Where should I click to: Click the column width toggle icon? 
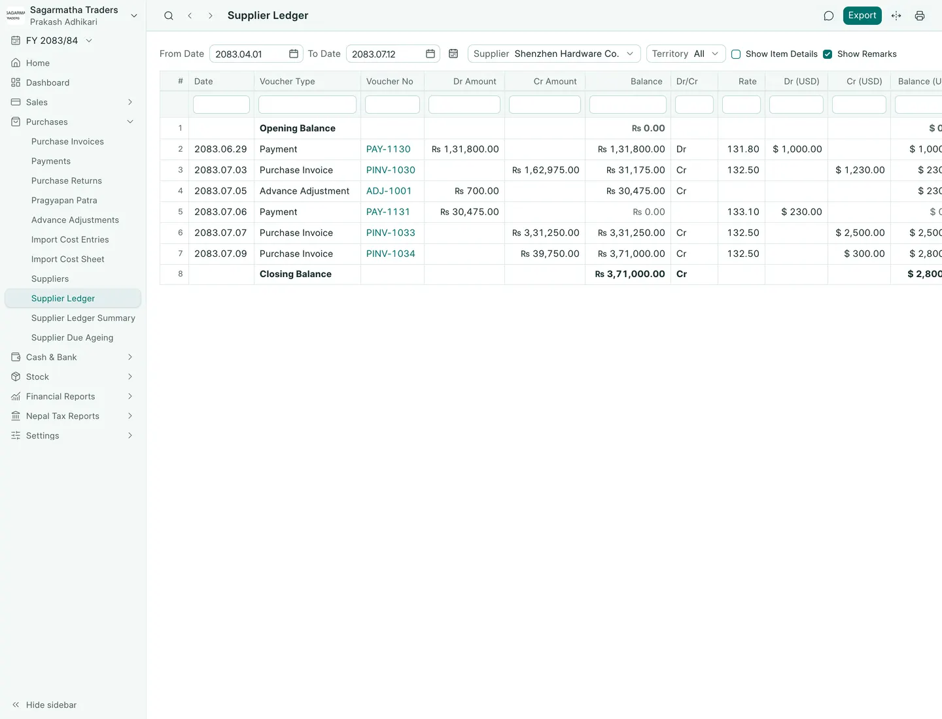[896, 16]
